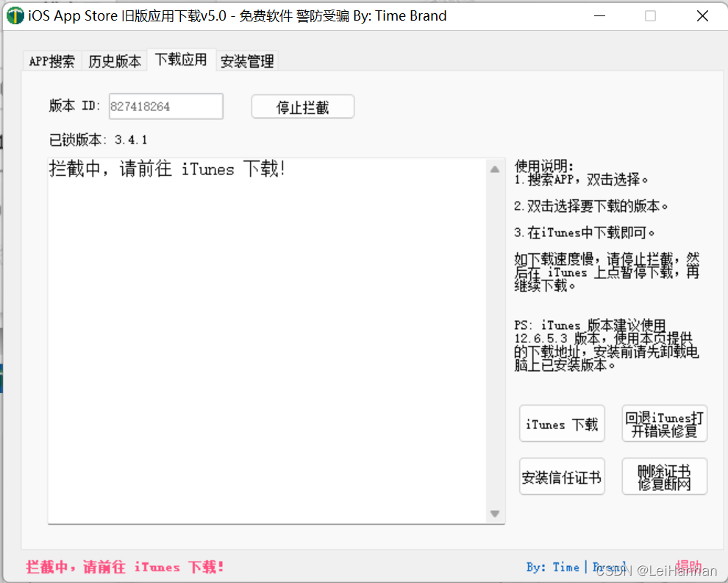Click the 安装信任证书 button
This screenshot has height=583, width=728.
click(562, 476)
